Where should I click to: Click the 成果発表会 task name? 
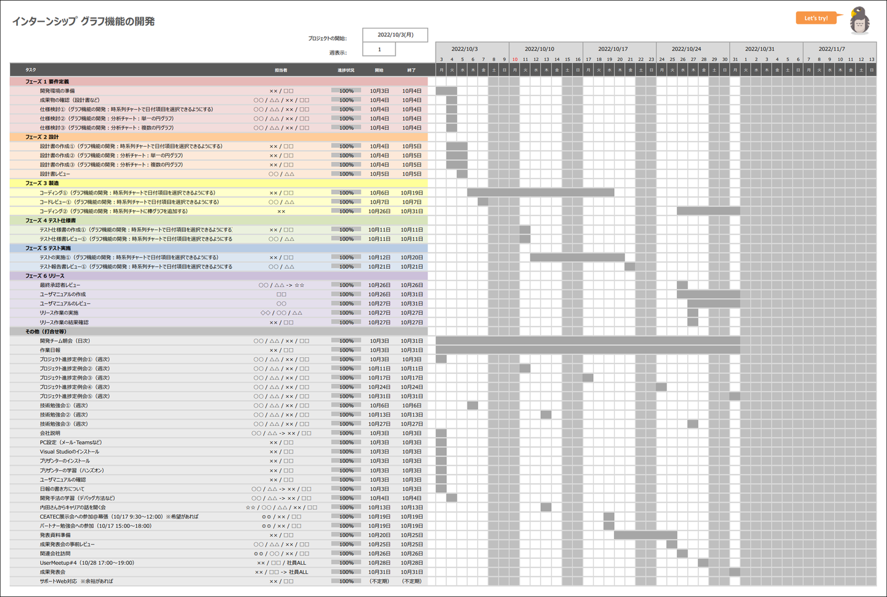point(52,572)
